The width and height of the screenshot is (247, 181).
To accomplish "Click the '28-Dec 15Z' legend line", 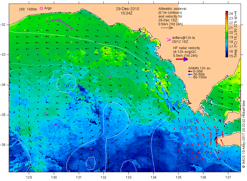I will click(x=168, y=20).
